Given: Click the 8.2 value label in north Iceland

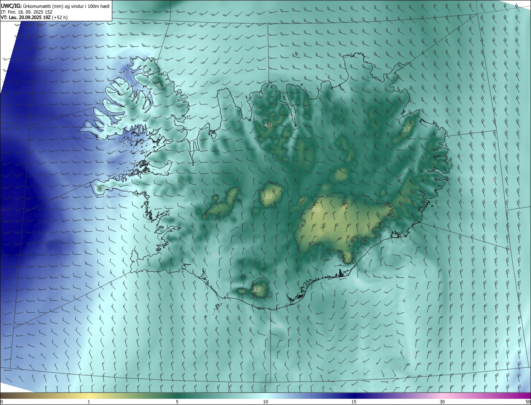Looking at the screenshot, I should [x=292, y=116].
